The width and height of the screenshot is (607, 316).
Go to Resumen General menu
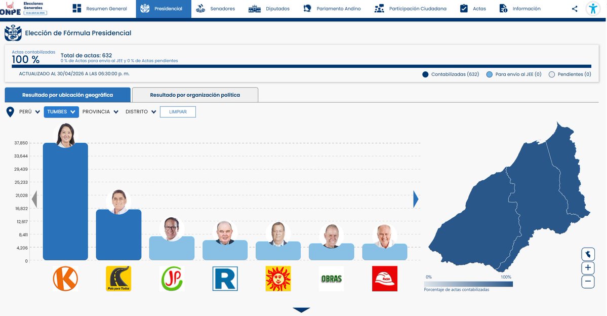(x=100, y=9)
